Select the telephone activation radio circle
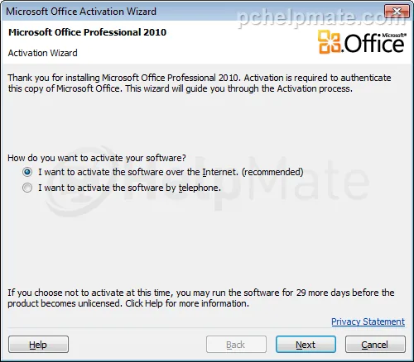The image size is (414, 362). (27, 188)
